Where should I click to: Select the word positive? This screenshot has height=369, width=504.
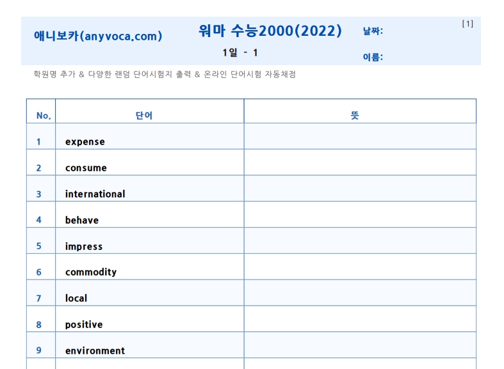[x=84, y=325]
